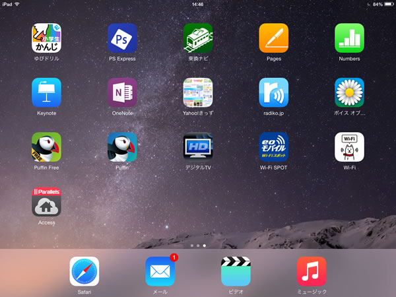Launch OneNote app
The image size is (396, 297).
pos(122,92)
